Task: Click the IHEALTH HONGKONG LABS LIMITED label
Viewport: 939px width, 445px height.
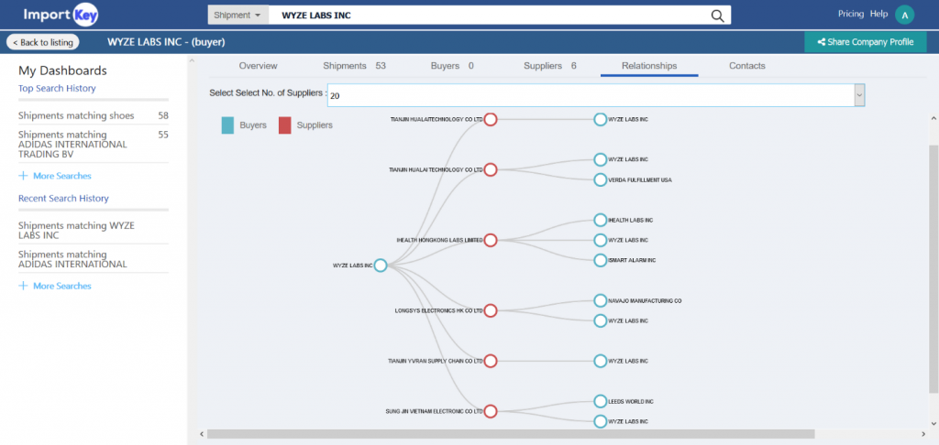Action: tap(439, 241)
